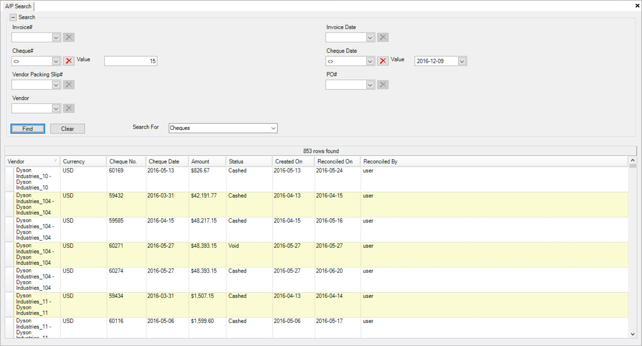
Task: Click the results scrollbar down arrow
Action: (x=633, y=334)
